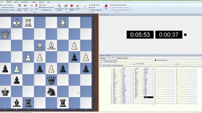Select the black queen on the board

tap(51, 80)
